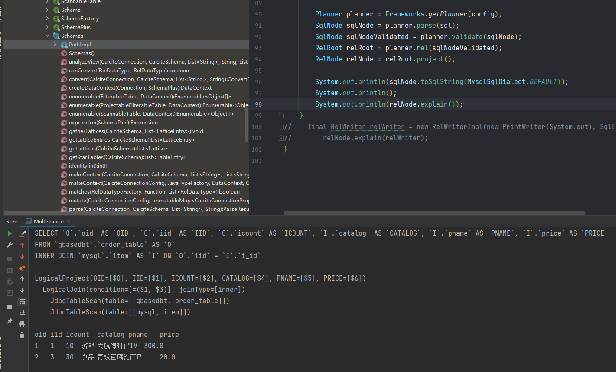Expand the PathImpl node
The width and height of the screenshot is (616, 372).
point(55,45)
